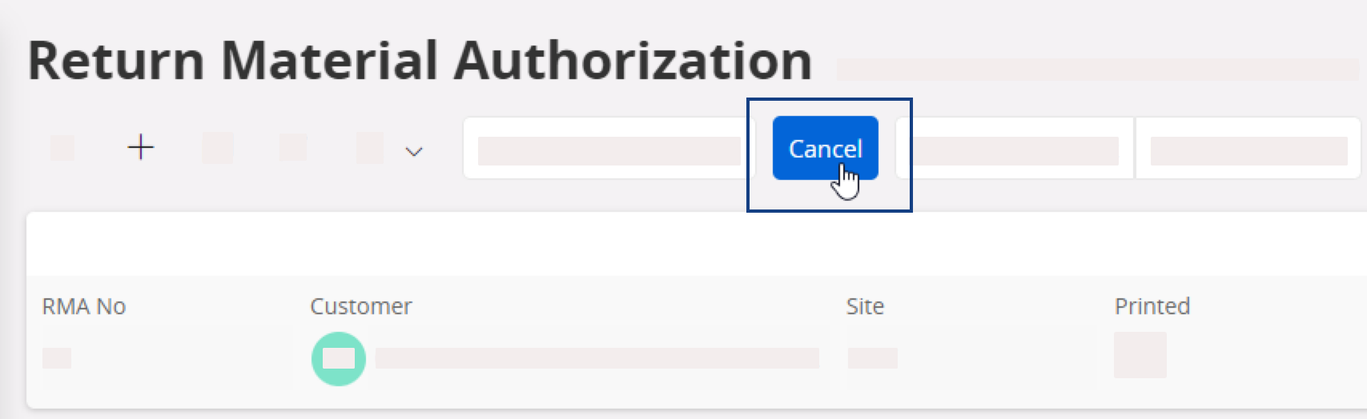
Task: Click the plus icon to add a record
Action: pyautogui.click(x=141, y=148)
